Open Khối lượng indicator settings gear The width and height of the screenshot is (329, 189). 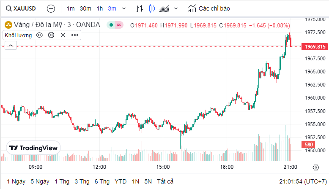51,35
